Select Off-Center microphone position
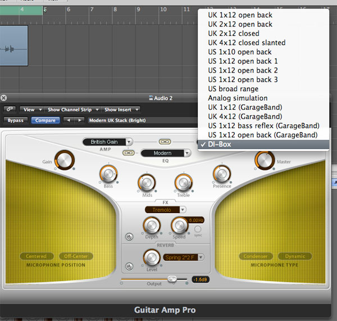Viewport: 337px width, 321px height. pyautogui.click(x=76, y=256)
